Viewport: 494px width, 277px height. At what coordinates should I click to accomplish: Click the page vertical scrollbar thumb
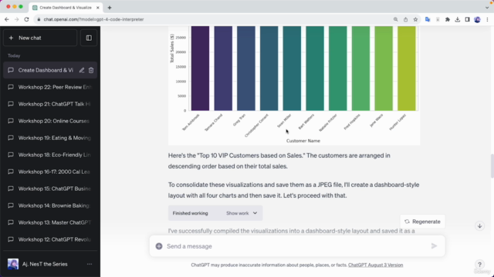(492, 166)
